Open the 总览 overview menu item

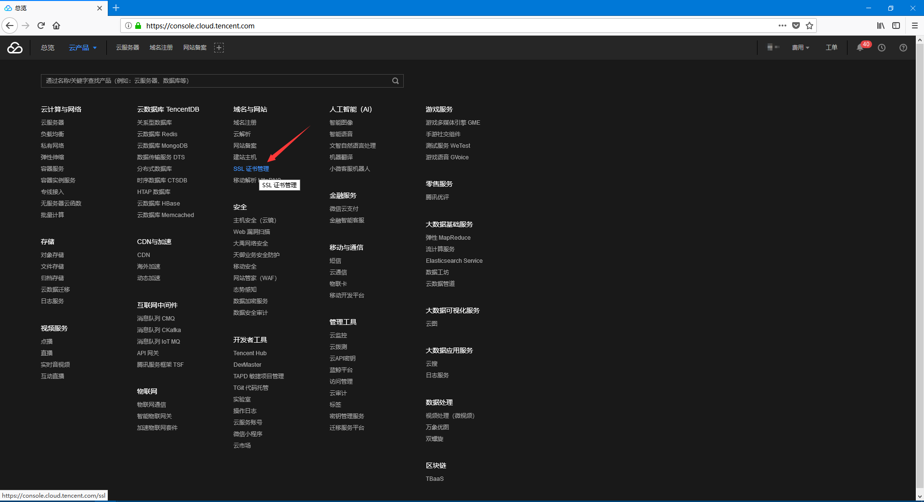[48, 48]
